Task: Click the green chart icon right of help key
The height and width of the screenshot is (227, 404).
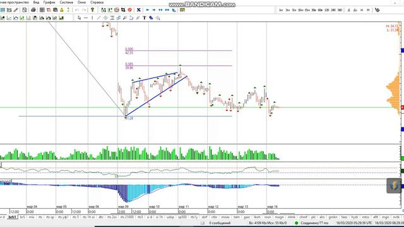Action: pyautogui.click(x=104, y=10)
